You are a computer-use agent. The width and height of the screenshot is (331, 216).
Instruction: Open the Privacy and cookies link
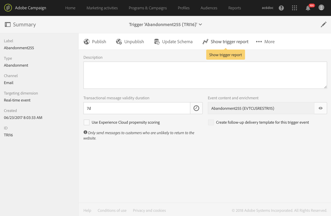click(149, 210)
